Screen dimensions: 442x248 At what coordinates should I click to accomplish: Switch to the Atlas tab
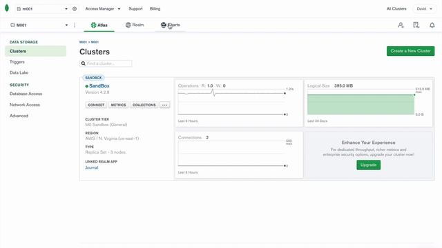click(x=99, y=25)
